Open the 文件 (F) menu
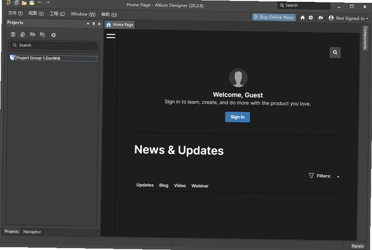 click(15, 13)
